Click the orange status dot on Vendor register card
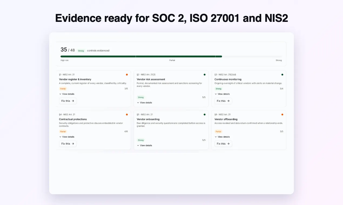343x205 pixels. (x=127, y=74)
